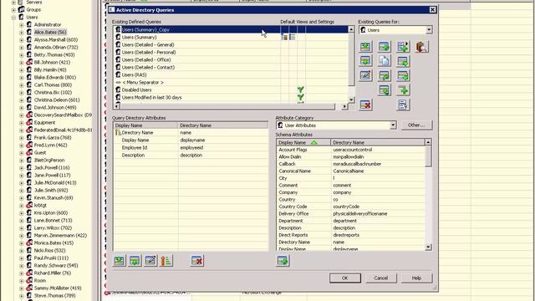Click list view icon on Users (Summary) row
Image resolution: width=535 pixels, height=301 pixels.
293,37
